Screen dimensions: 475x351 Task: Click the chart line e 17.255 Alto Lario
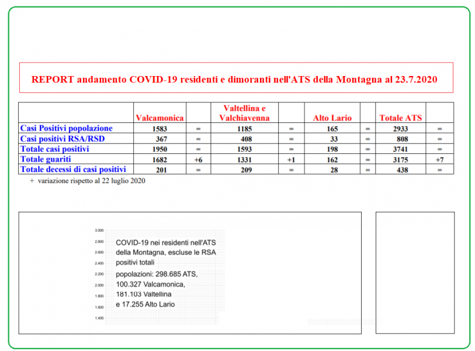click(145, 304)
